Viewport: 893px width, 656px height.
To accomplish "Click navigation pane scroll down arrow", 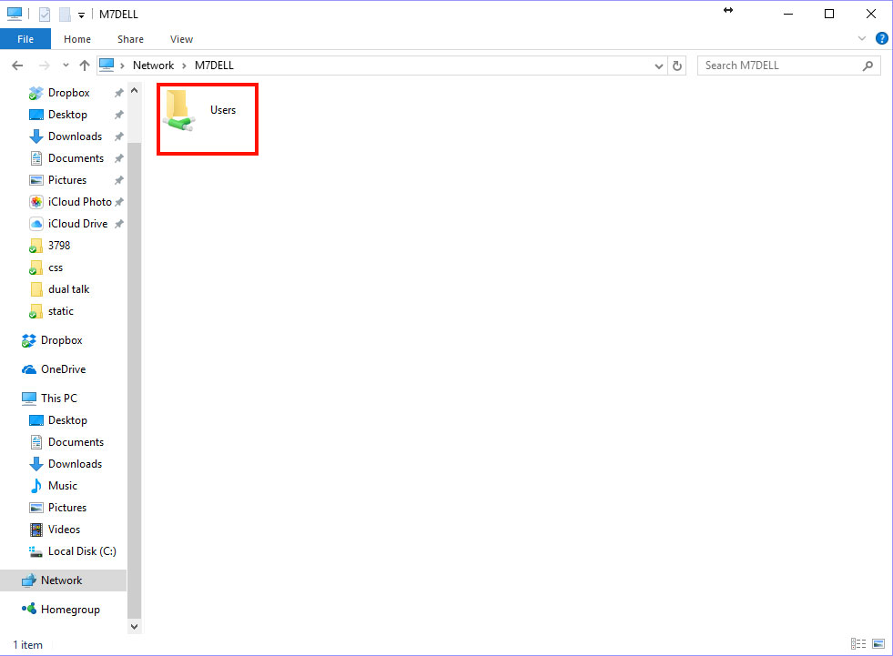I will pyautogui.click(x=135, y=626).
